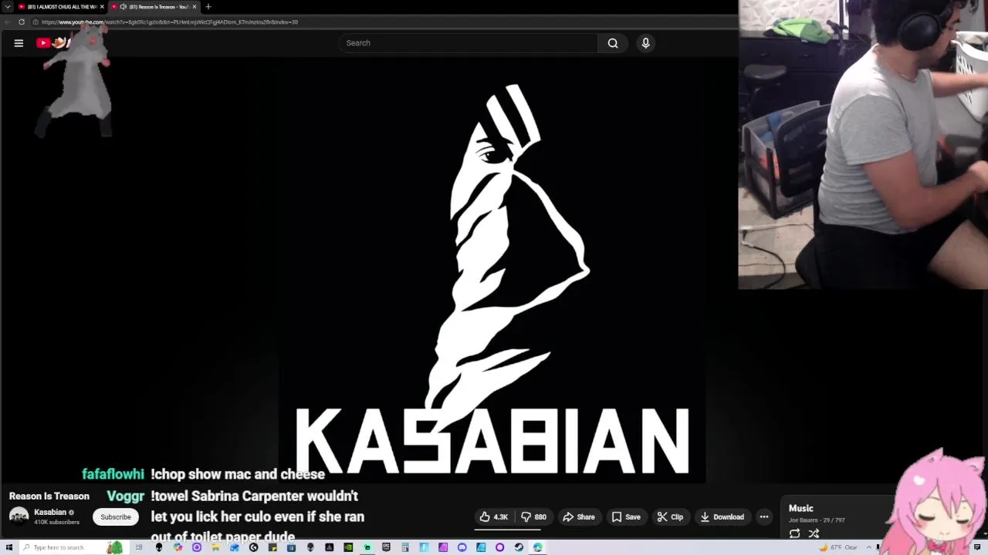Click the browser address bar URL
The height and width of the screenshot is (555, 988).
(x=170, y=22)
